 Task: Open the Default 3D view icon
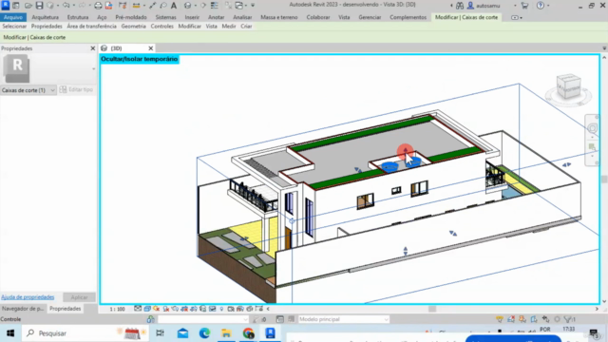click(x=188, y=6)
